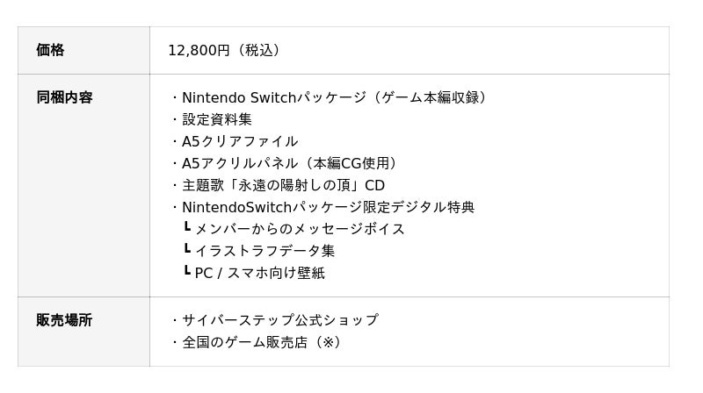Select the NintendoSwitchパッケージ限定デジタル特典 item
Viewport: 703px width, 393px height.
328,207
